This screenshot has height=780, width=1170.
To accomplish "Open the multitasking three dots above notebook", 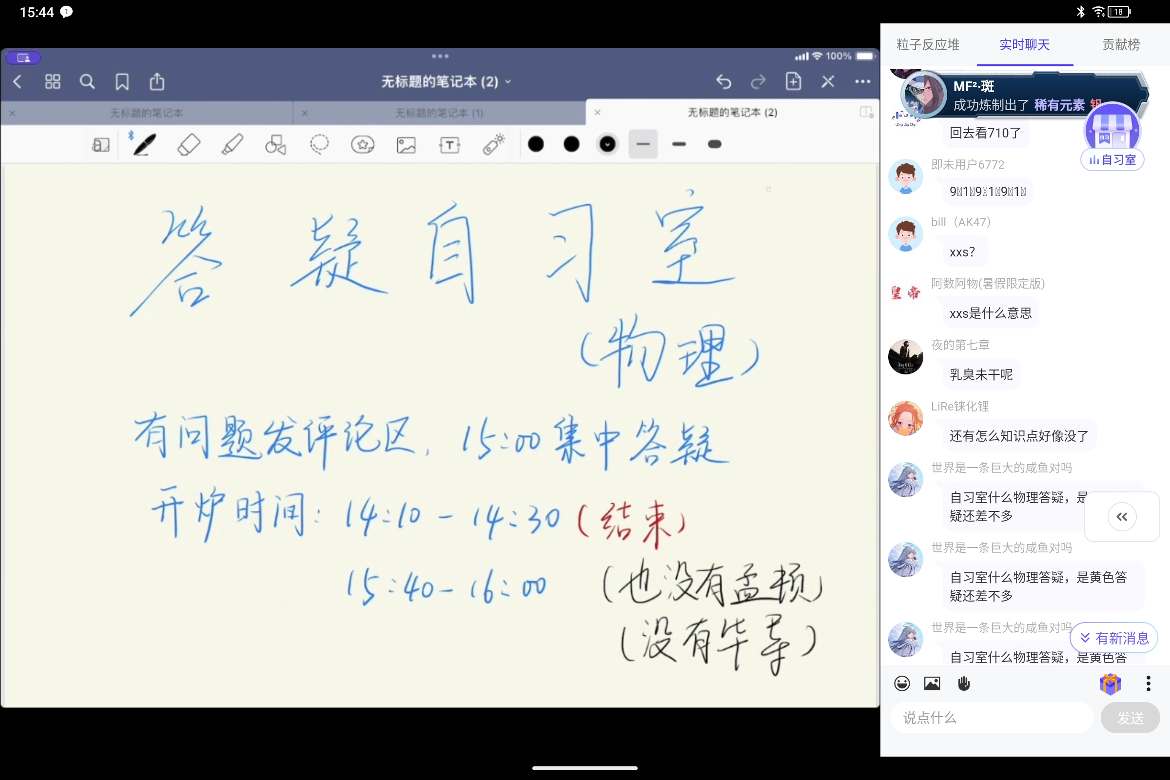I will [440, 56].
